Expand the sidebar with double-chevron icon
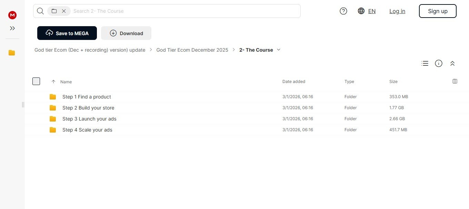Image resolution: width=469 pixels, height=209 pixels. (12, 28)
